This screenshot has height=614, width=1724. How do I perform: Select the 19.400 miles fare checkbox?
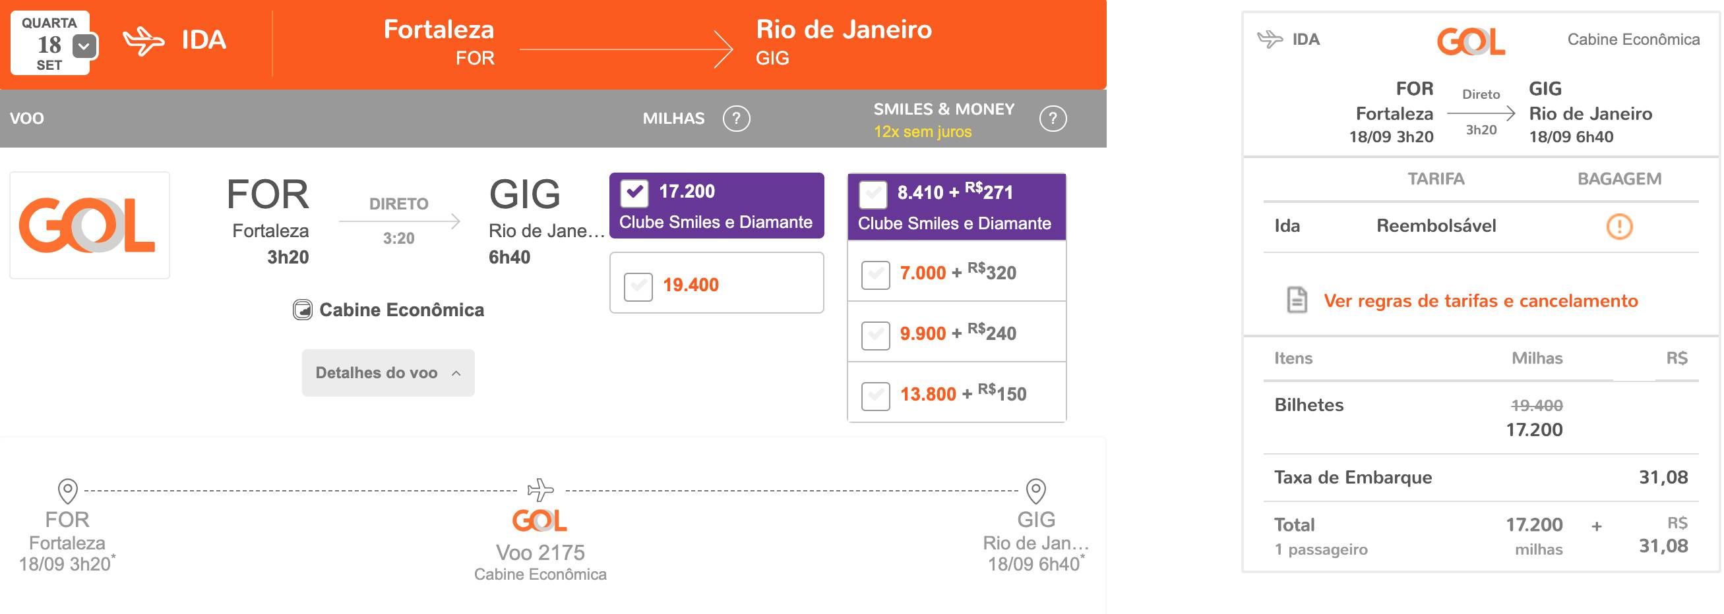tap(638, 287)
